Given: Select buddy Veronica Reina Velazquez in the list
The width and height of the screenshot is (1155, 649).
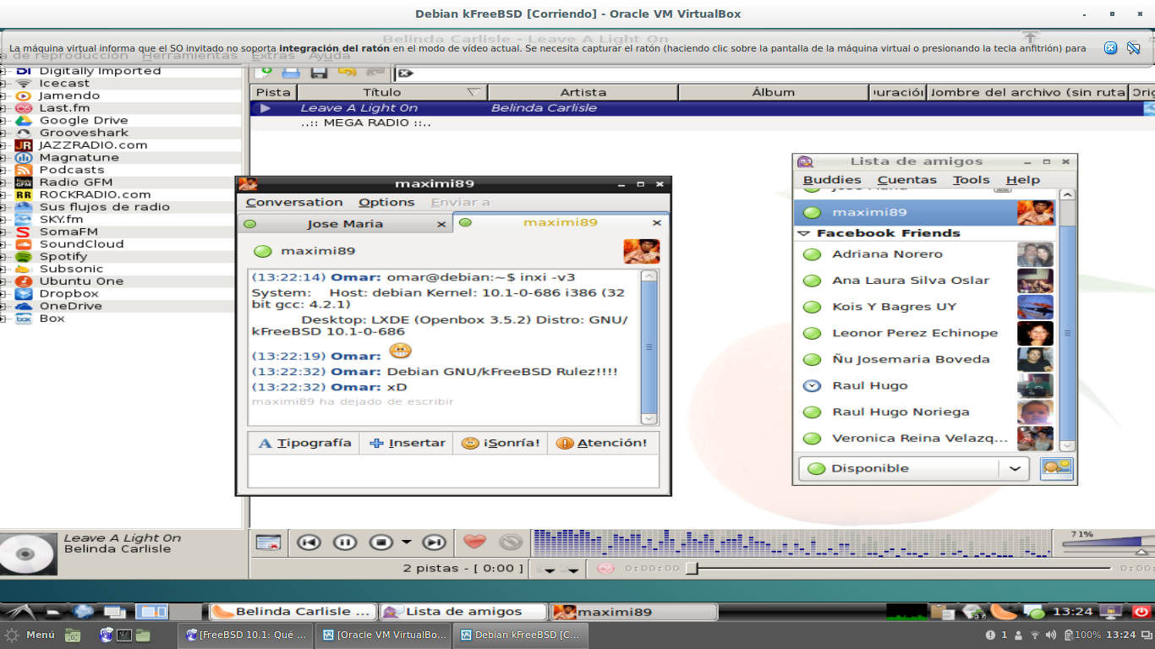Looking at the screenshot, I should pos(926,439).
